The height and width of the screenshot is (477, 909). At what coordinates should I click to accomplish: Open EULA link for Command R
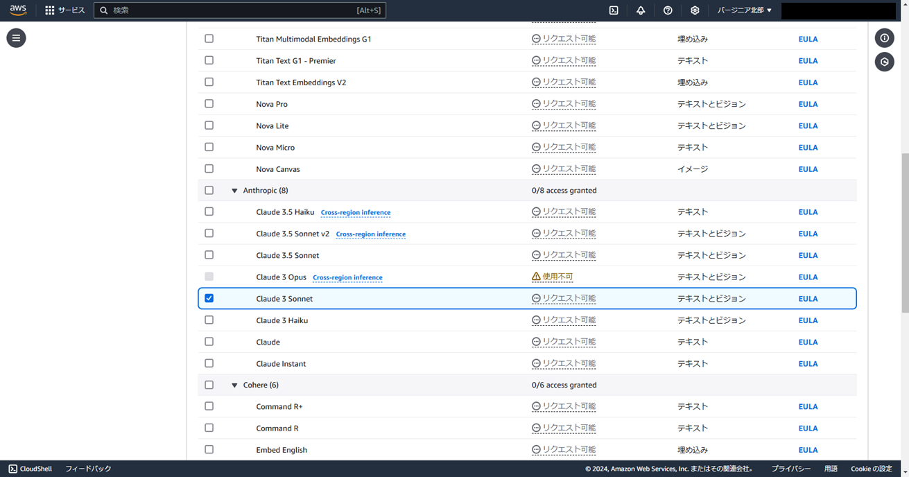[808, 428]
